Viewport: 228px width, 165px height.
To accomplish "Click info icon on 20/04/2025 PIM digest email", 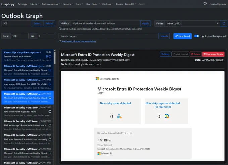I will 50,112.
